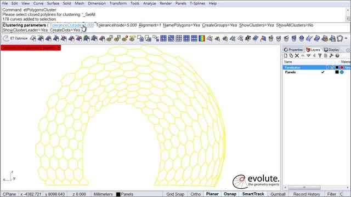
Task: Open panel options gear beside Display tab
Action: pyautogui.click(x=348, y=50)
